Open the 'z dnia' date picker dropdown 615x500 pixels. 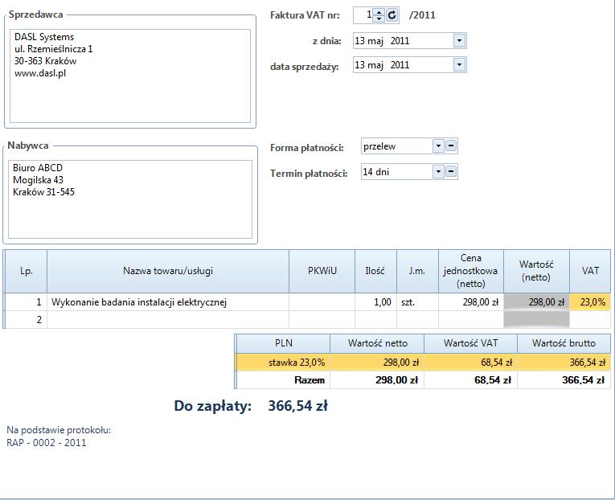pos(459,40)
